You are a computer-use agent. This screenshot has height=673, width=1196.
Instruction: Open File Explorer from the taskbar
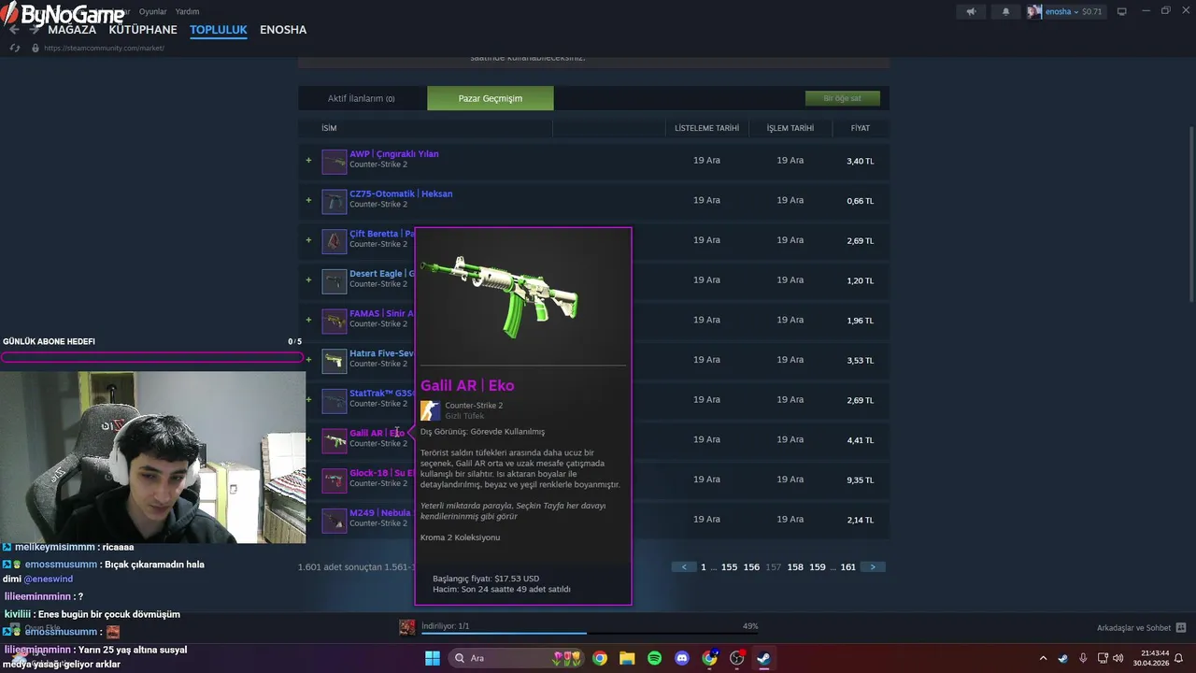coord(627,658)
